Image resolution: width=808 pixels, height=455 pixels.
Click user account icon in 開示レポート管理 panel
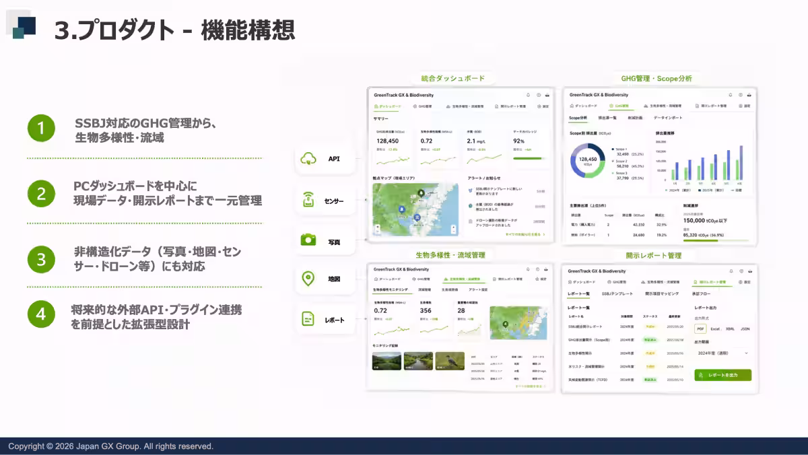pos(749,271)
